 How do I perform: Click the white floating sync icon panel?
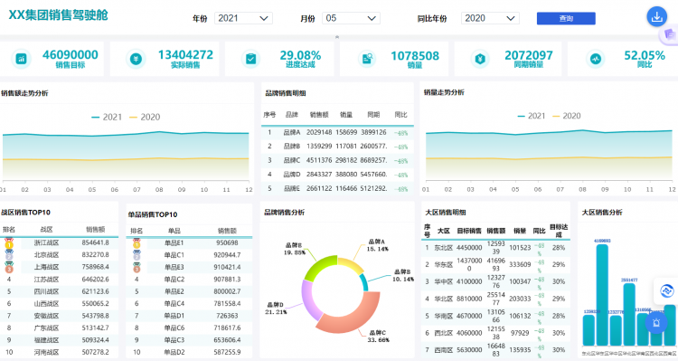pos(666,290)
